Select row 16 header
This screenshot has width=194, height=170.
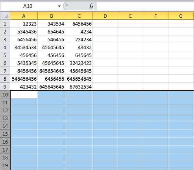tap(5, 142)
